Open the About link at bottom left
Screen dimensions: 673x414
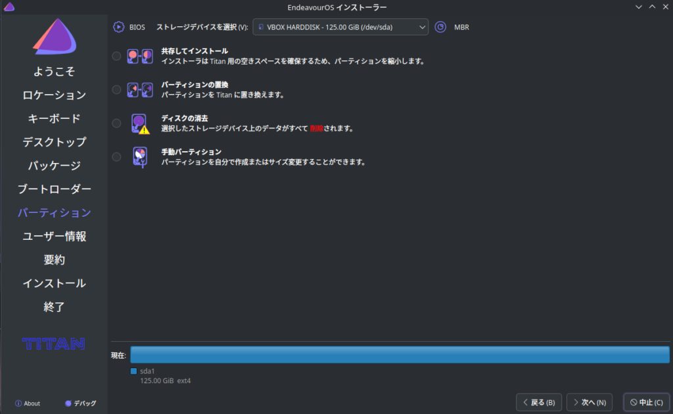[x=28, y=403]
